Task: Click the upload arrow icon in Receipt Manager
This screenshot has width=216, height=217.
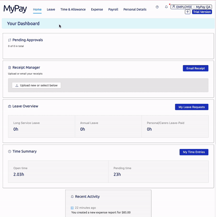Action: click(17, 85)
